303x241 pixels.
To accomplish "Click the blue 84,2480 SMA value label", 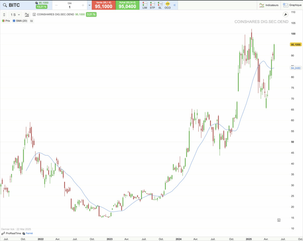I will 296,68.
